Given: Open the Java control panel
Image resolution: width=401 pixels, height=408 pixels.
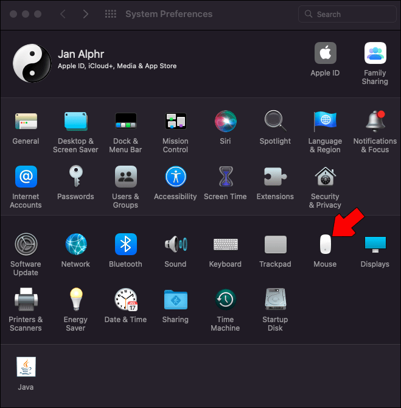Looking at the screenshot, I should [26, 367].
